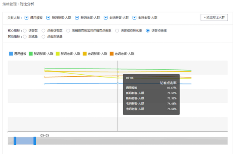Toggle the 老妈新客-人群 checkbox

[106, 18]
